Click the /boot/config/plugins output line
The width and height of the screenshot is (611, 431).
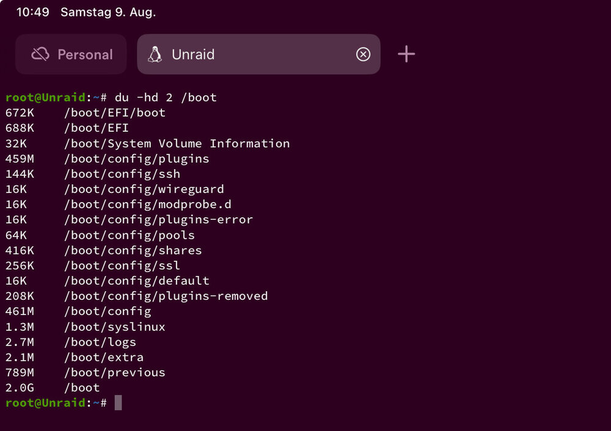coord(108,159)
